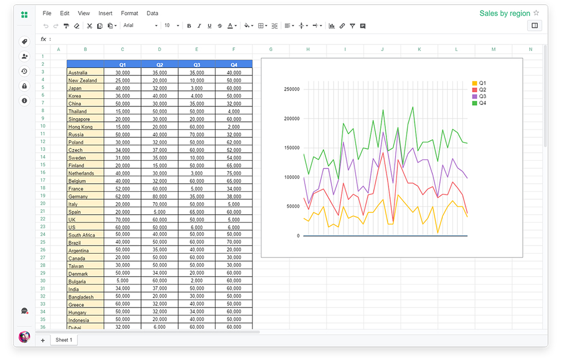
Task: Open the cell borders dropdown
Action: 262,26
